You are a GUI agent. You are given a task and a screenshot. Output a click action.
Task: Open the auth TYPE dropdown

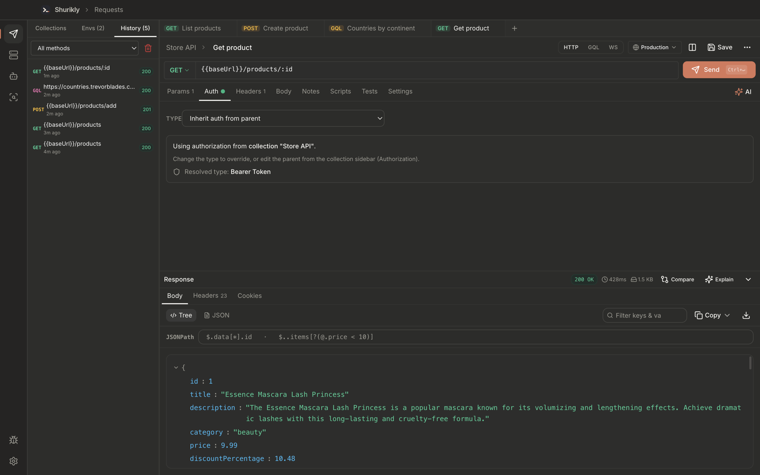283,118
